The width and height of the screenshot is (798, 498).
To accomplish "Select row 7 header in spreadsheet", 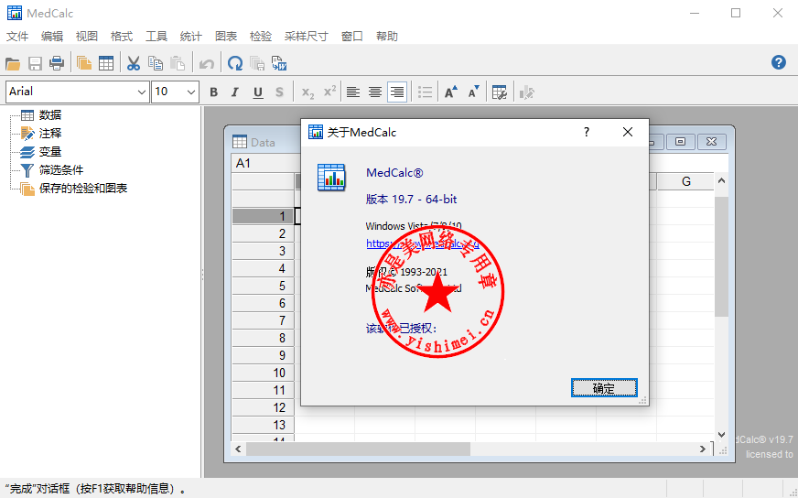I will tap(263, 320).
